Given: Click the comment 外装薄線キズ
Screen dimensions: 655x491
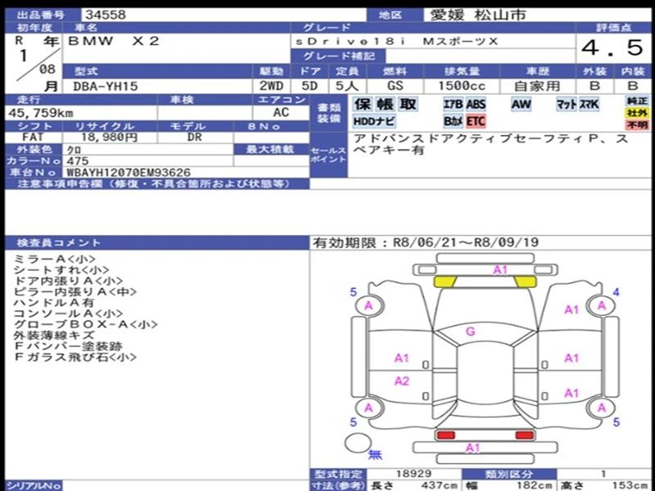Looking at the screenshot, I should point(54,336).
